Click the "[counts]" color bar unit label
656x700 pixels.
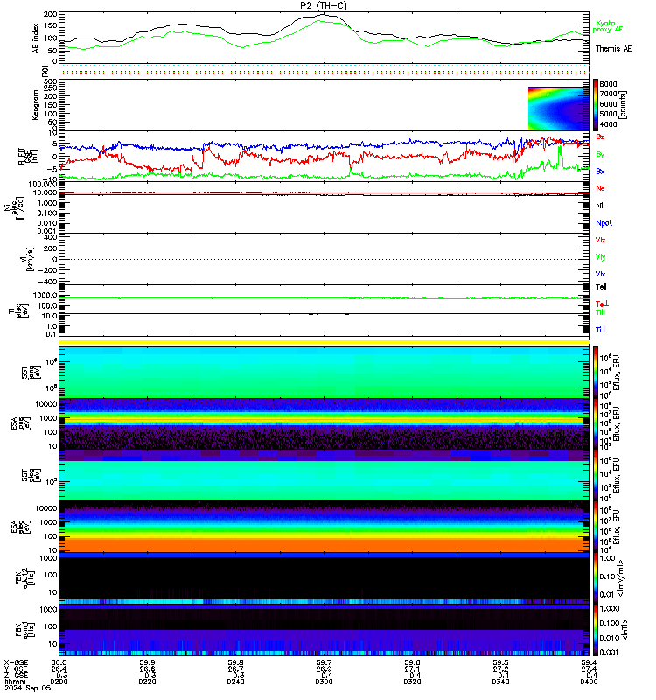tap(624, 105)
